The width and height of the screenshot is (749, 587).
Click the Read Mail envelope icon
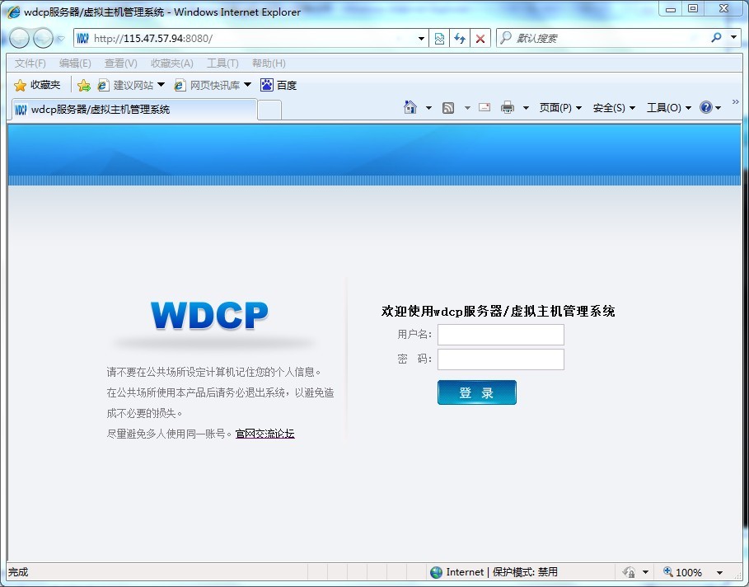[485, 107]
